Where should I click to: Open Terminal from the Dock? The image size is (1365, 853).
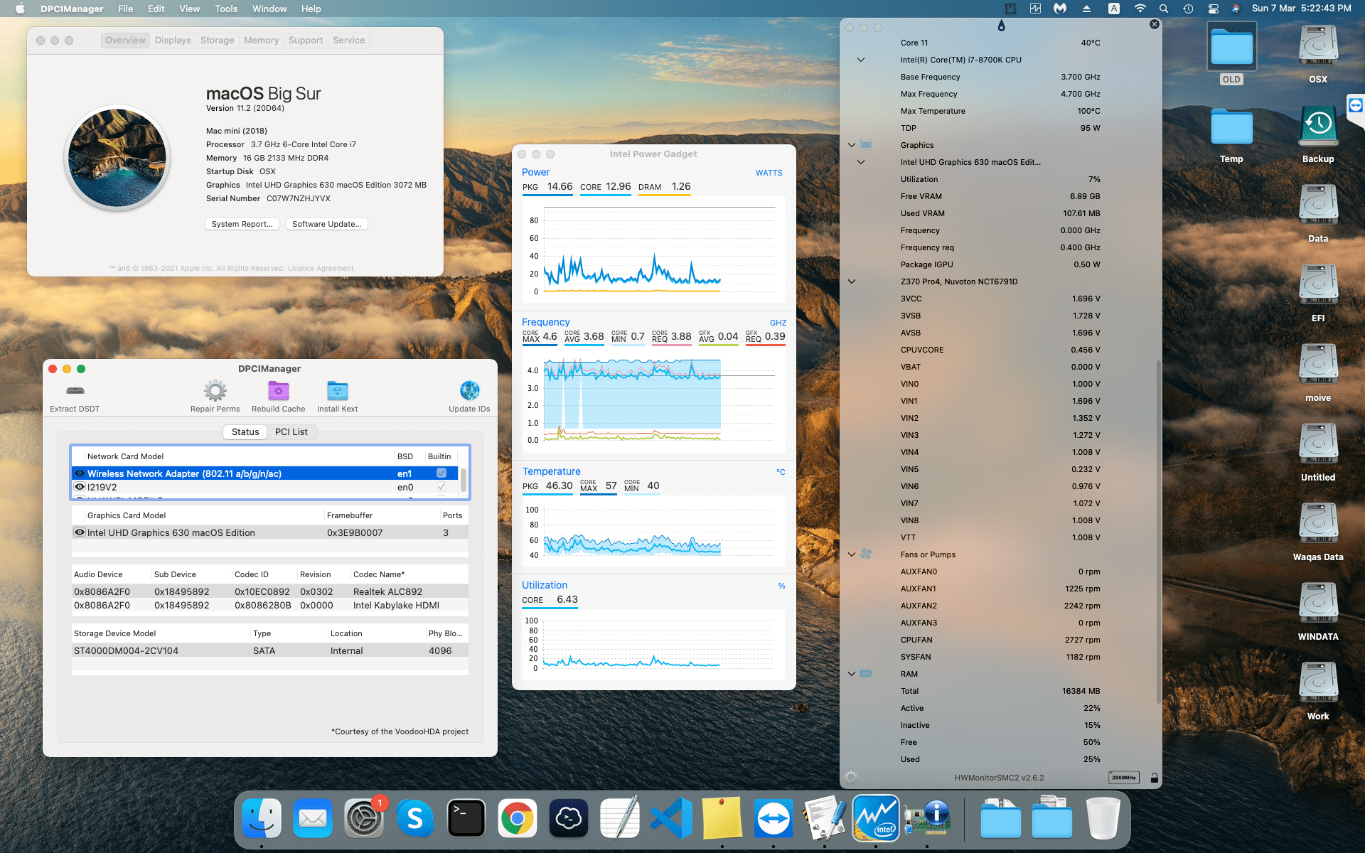coord(466,818)
